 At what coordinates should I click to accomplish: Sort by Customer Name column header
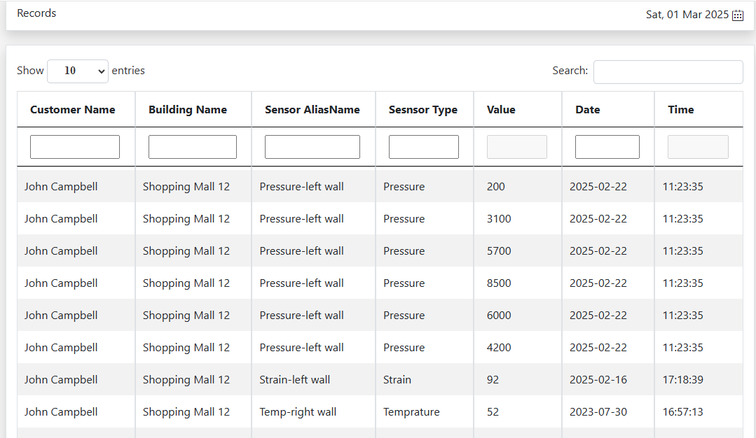[x=73, y=109]
